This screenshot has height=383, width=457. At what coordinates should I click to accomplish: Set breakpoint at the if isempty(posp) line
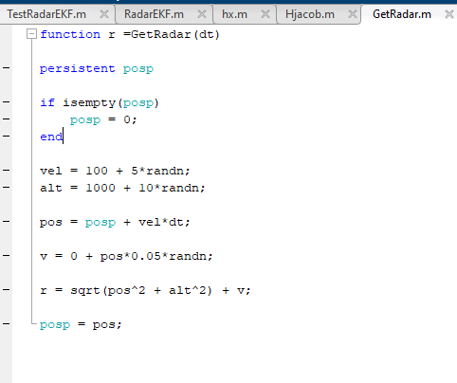6,102
